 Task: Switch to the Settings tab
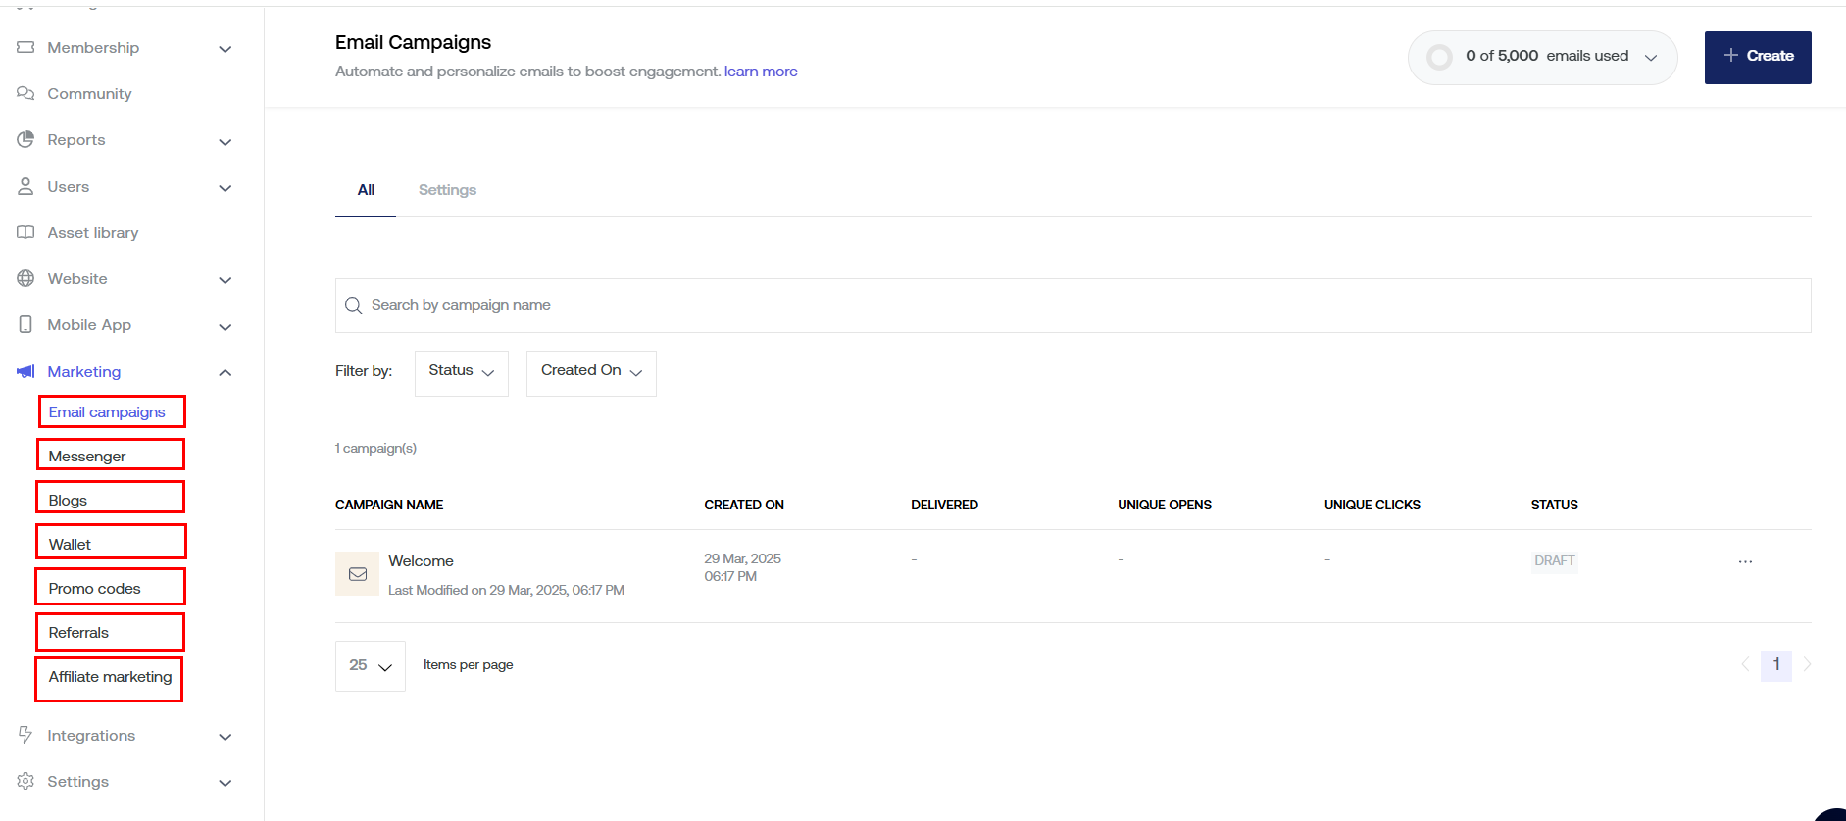tap(447, 190)
